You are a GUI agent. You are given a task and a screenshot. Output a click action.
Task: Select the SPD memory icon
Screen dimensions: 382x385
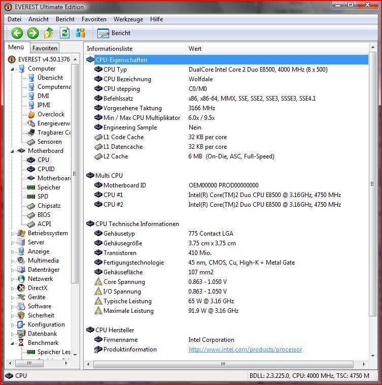(31, 197)
